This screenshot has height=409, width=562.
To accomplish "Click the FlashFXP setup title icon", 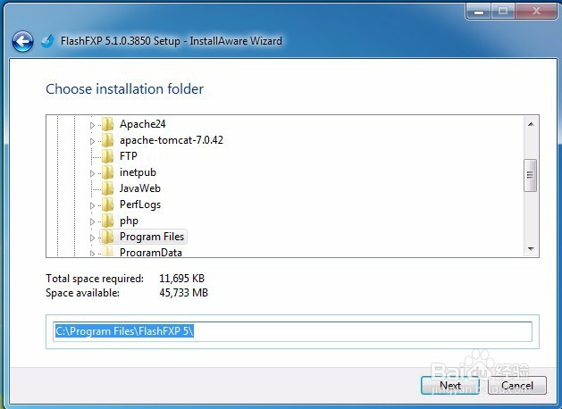I will point(47,41).
